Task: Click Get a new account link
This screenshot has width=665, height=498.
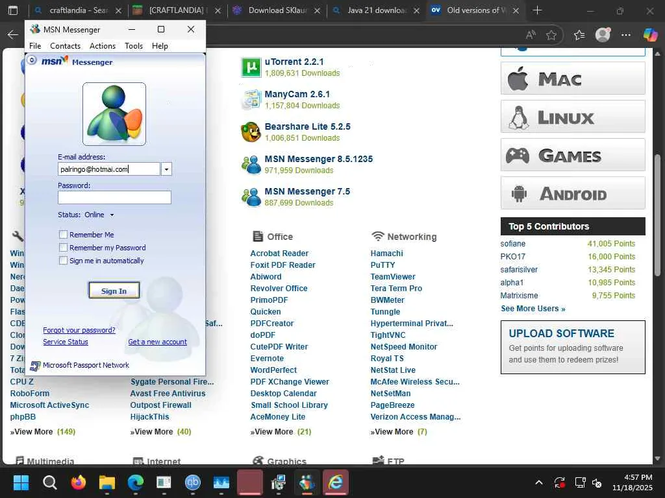Action: click(x=157, y=342)
